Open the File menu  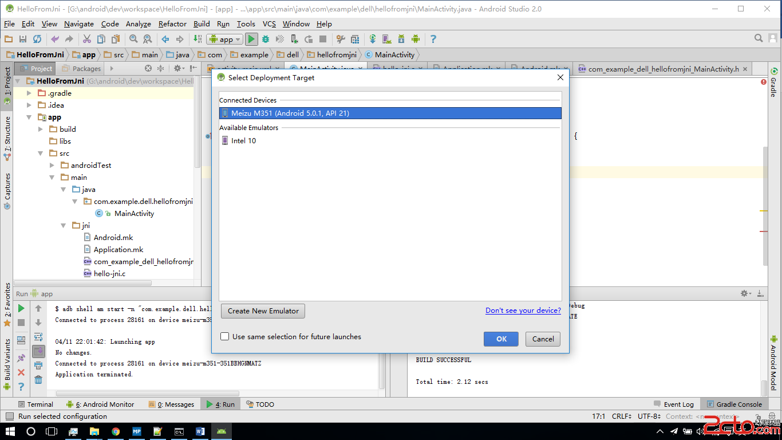(9, 23)
